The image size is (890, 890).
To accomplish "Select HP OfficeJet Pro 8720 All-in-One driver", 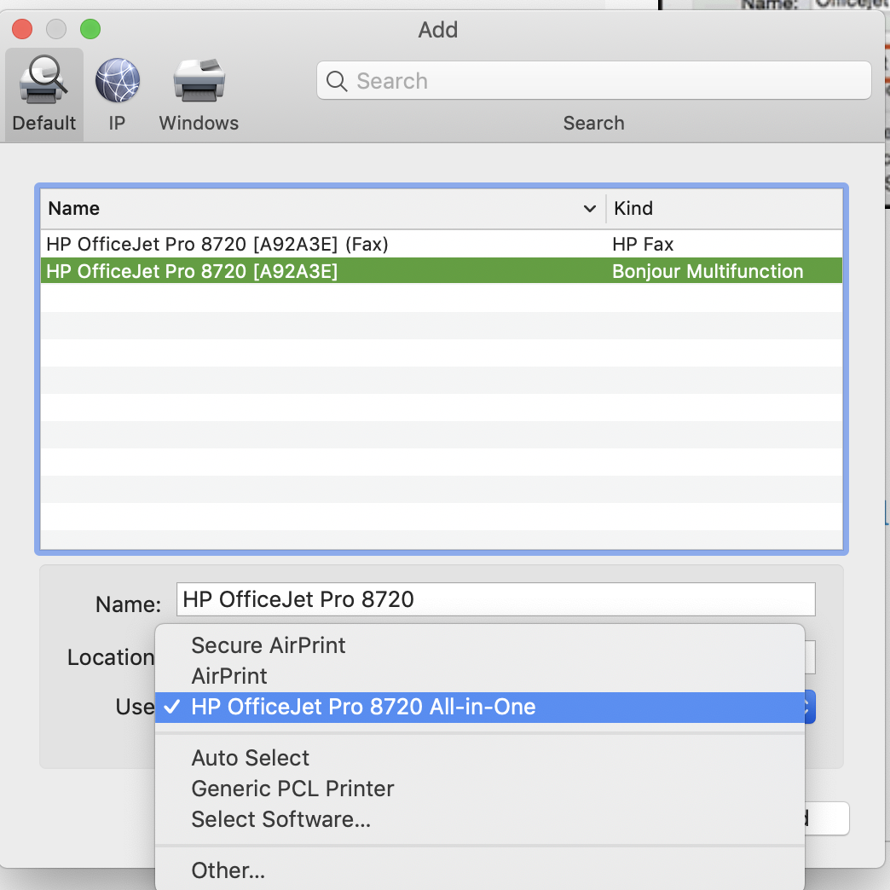I will coord(364,707).
